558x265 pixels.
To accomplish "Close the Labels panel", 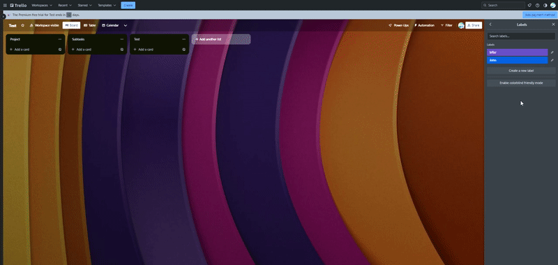I will [x=553, y=24].
